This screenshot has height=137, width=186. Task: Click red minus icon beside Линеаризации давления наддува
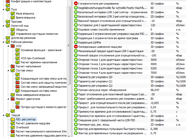76,47
